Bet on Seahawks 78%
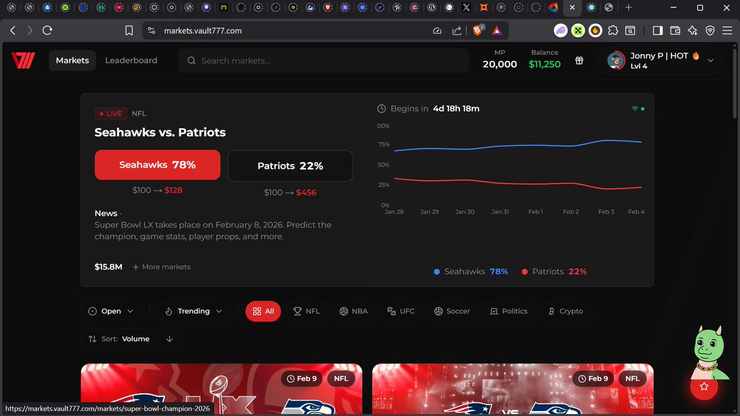The width and height of the screenshot is (740, 416). click(157, 165)
